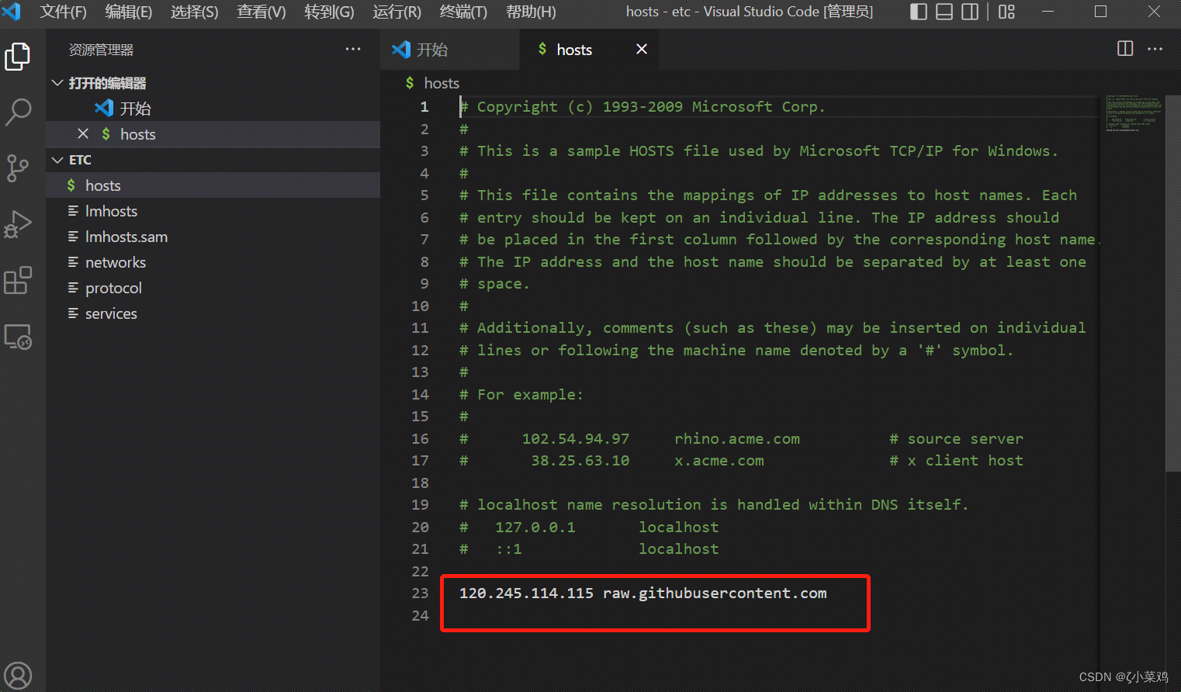Maximize the VS Code window

tap(1100, 12)
